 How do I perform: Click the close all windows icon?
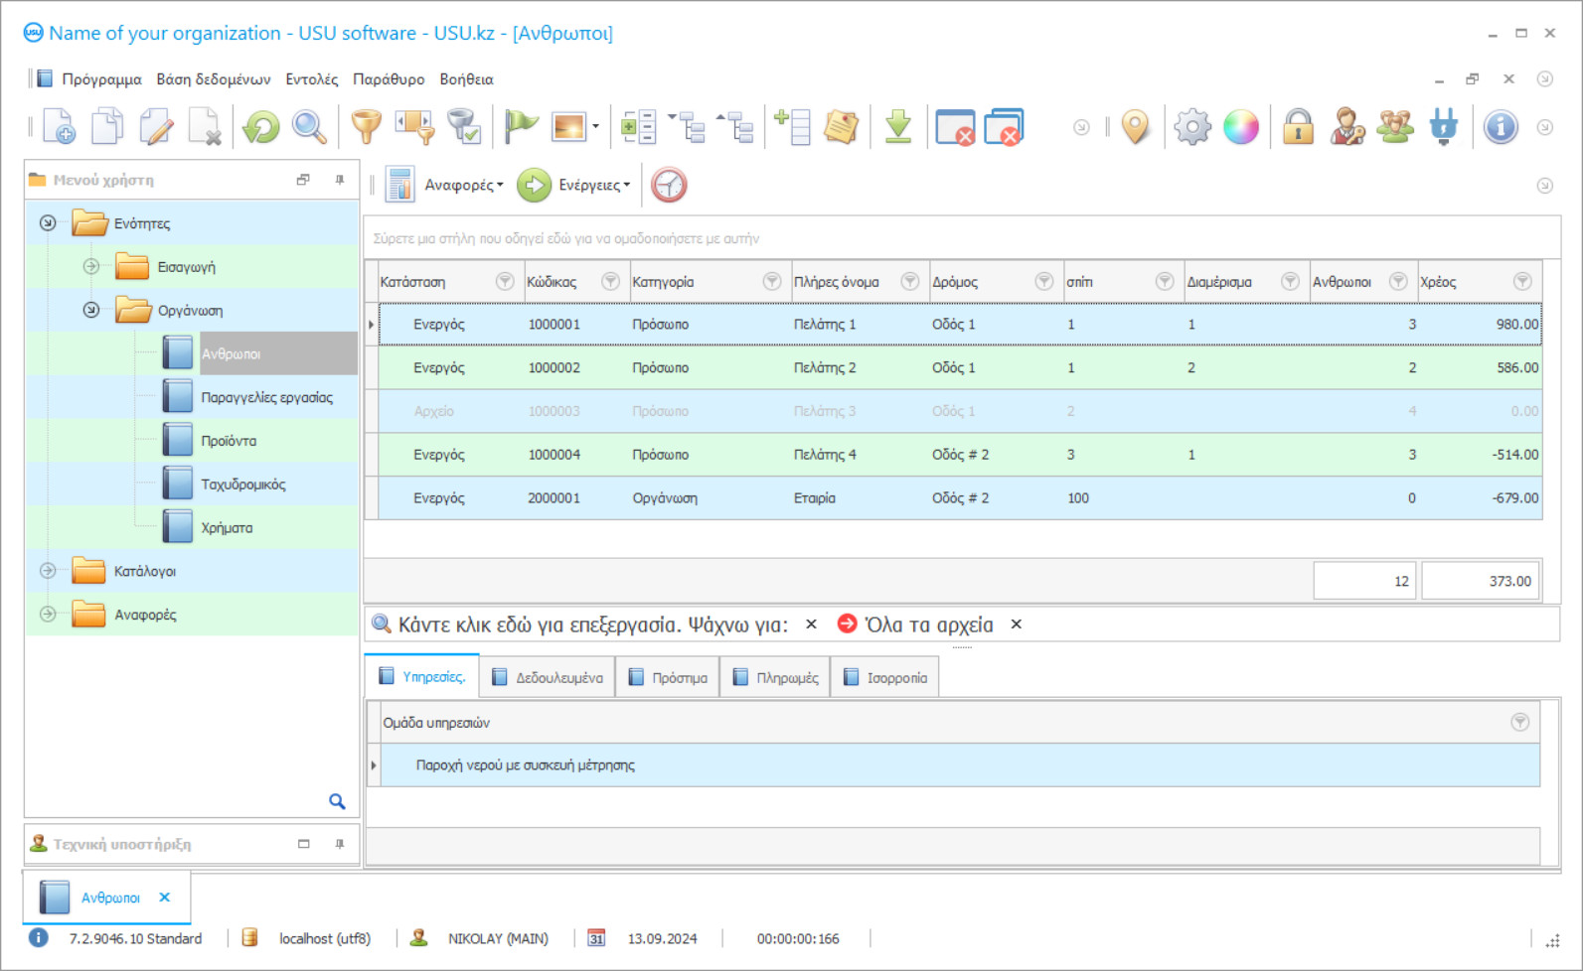[1004, 127]
